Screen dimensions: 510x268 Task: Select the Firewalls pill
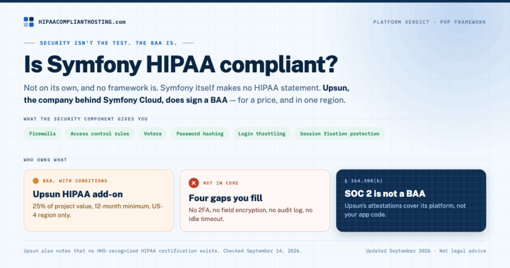(x=42, y=134)
